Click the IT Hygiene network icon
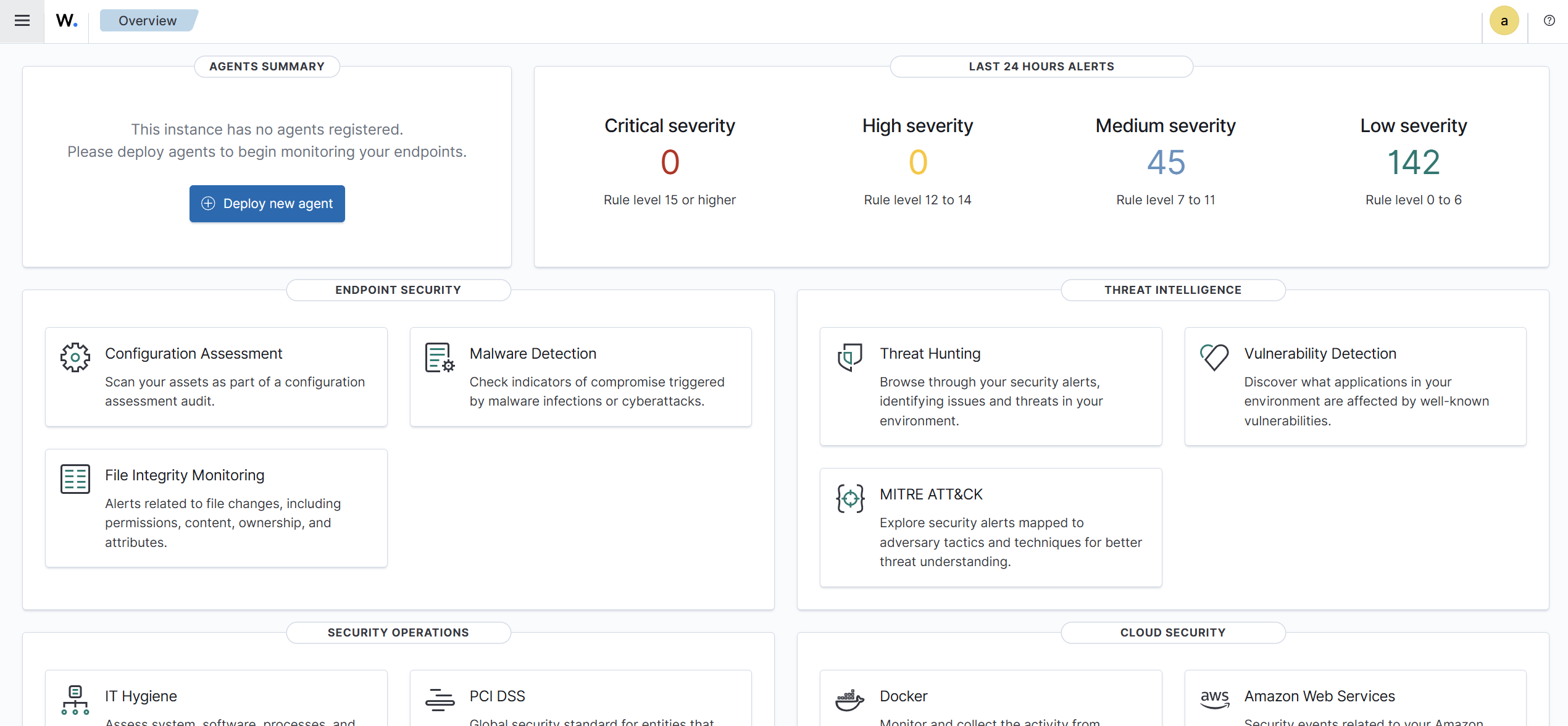 pos(75,700)
